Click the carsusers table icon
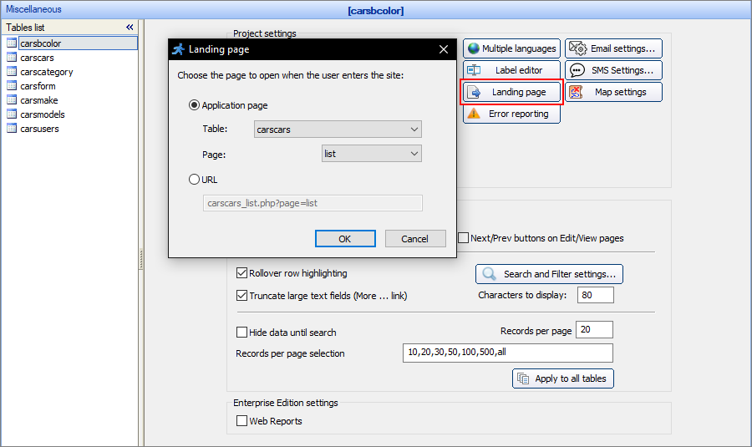Screen dimensions: 752x447 (12, 129)
